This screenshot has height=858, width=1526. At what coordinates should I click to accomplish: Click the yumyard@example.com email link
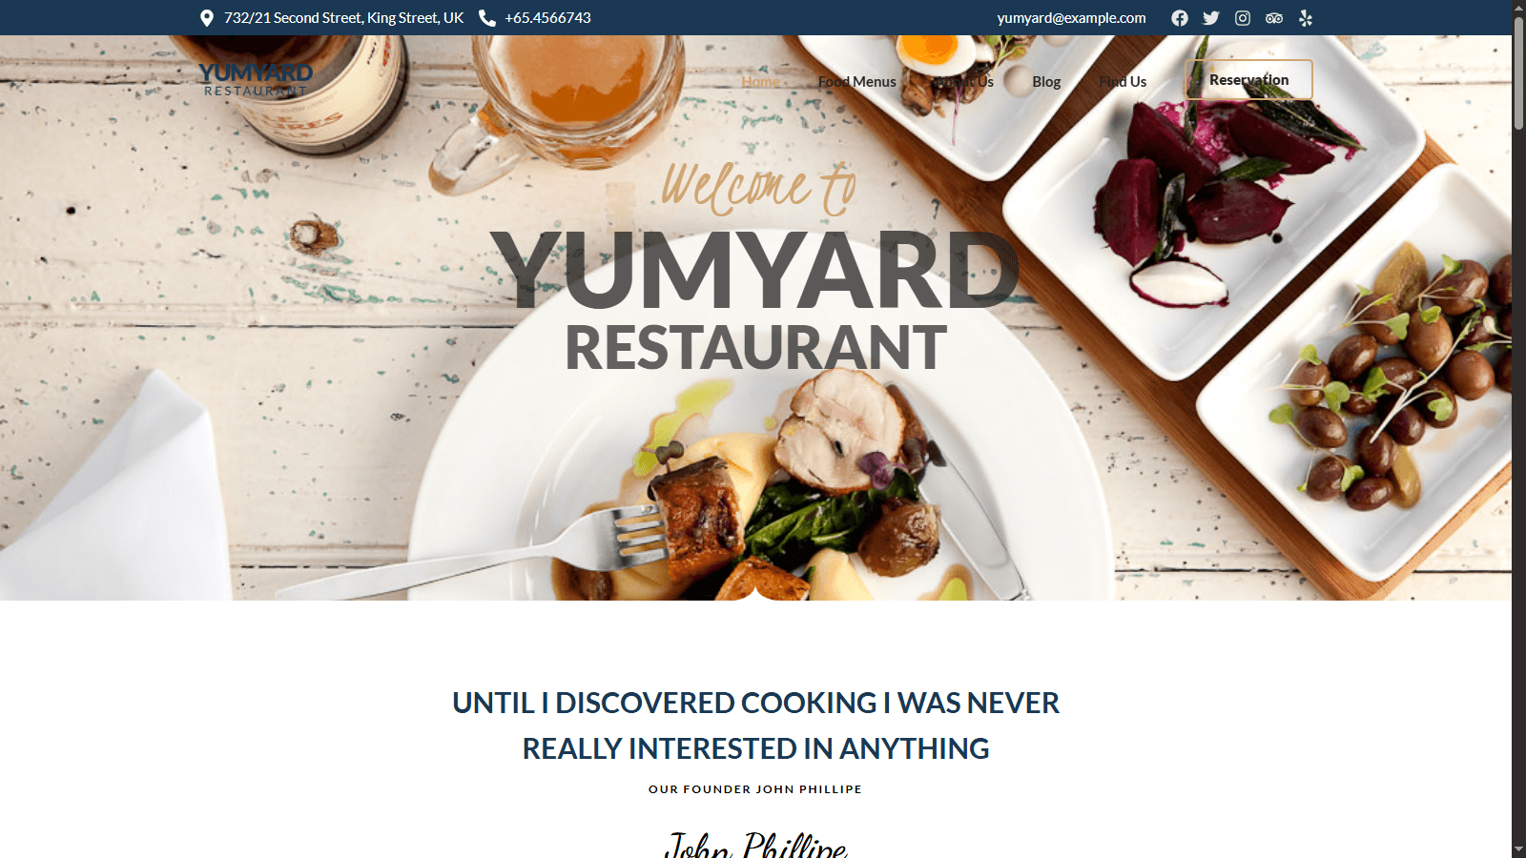(1072, 18)
